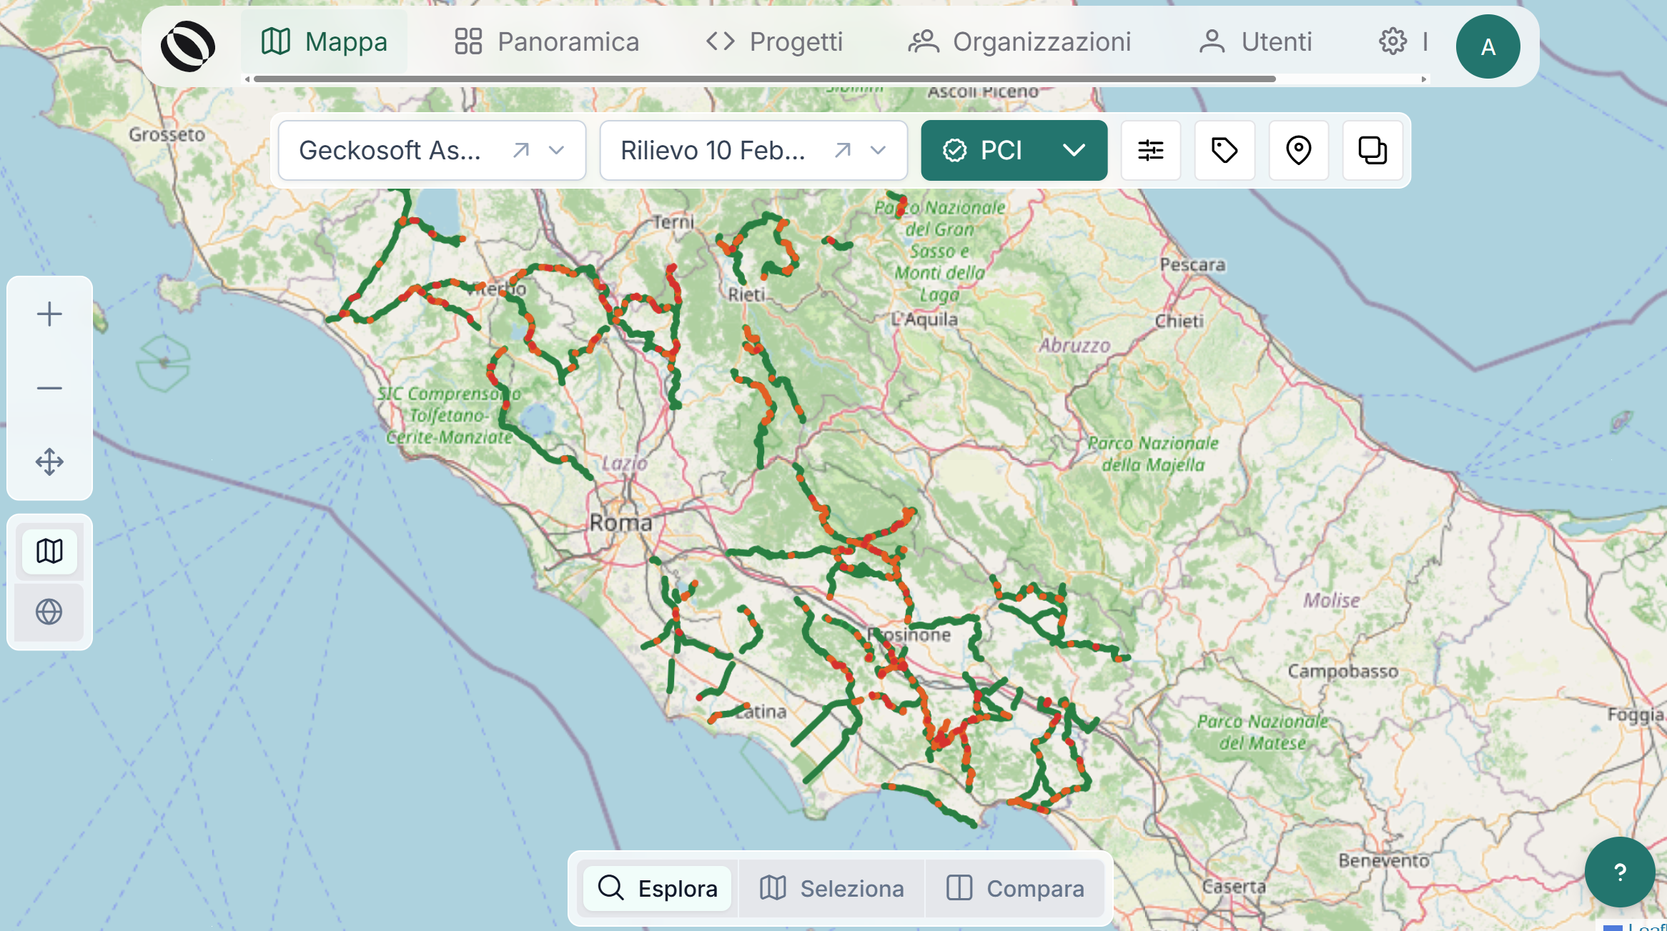Image resolution: width=1667 pixels, height=931 pixels.
Task: Click the Benevento label on map
Action: click(1383, 860)
